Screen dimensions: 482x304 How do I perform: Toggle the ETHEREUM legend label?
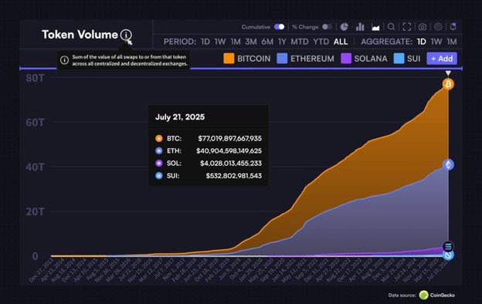tap(312, 59)
